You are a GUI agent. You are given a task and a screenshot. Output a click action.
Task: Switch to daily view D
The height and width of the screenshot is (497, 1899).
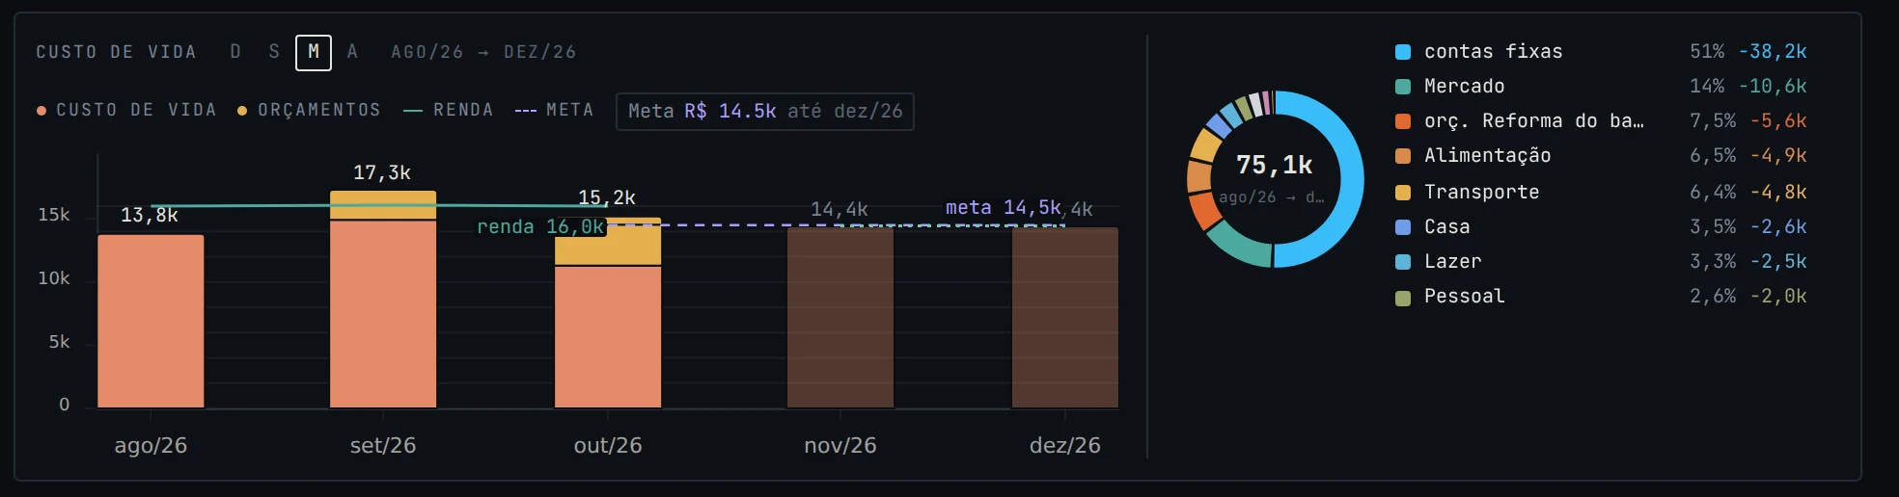235,52
